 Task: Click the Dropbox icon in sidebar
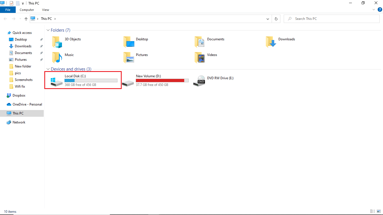click(9, 95)
